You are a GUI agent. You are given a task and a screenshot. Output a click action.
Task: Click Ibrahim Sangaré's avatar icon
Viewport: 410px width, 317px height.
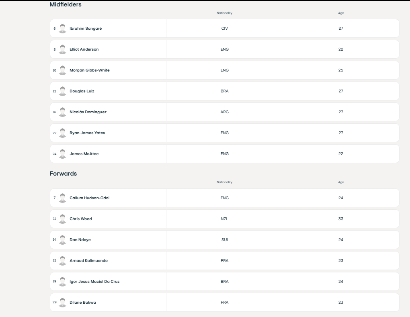tap(62, 29)
